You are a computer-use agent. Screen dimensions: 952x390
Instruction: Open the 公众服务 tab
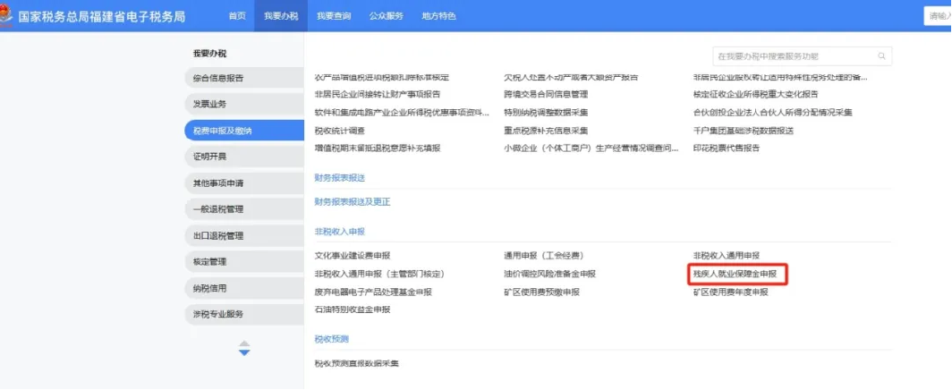click(387, 16)
